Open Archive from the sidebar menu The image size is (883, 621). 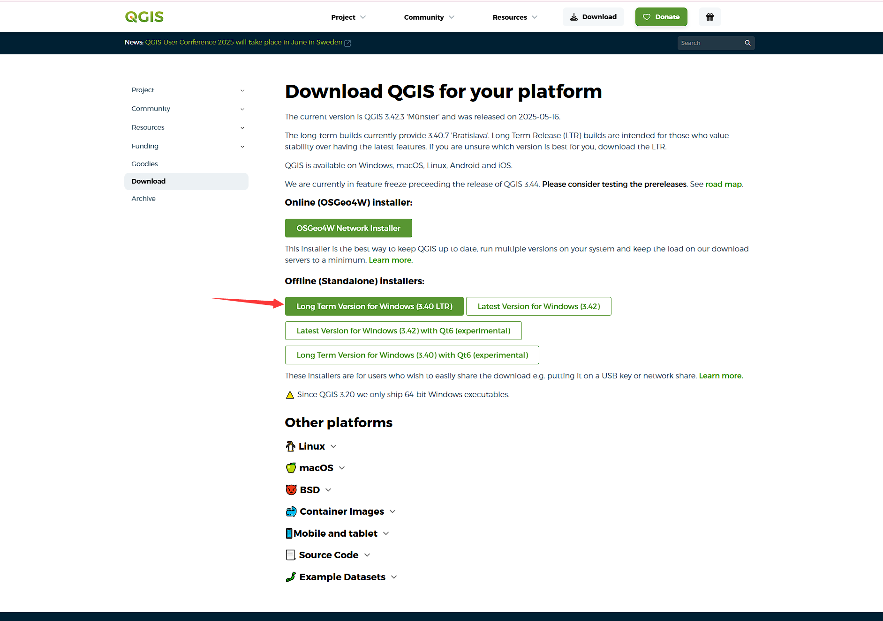143,199
